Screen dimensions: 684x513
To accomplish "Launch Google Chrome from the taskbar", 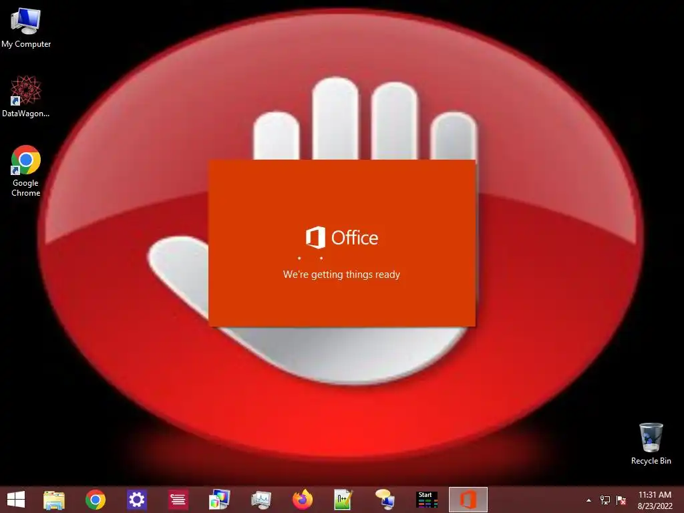I will (95, 500).
